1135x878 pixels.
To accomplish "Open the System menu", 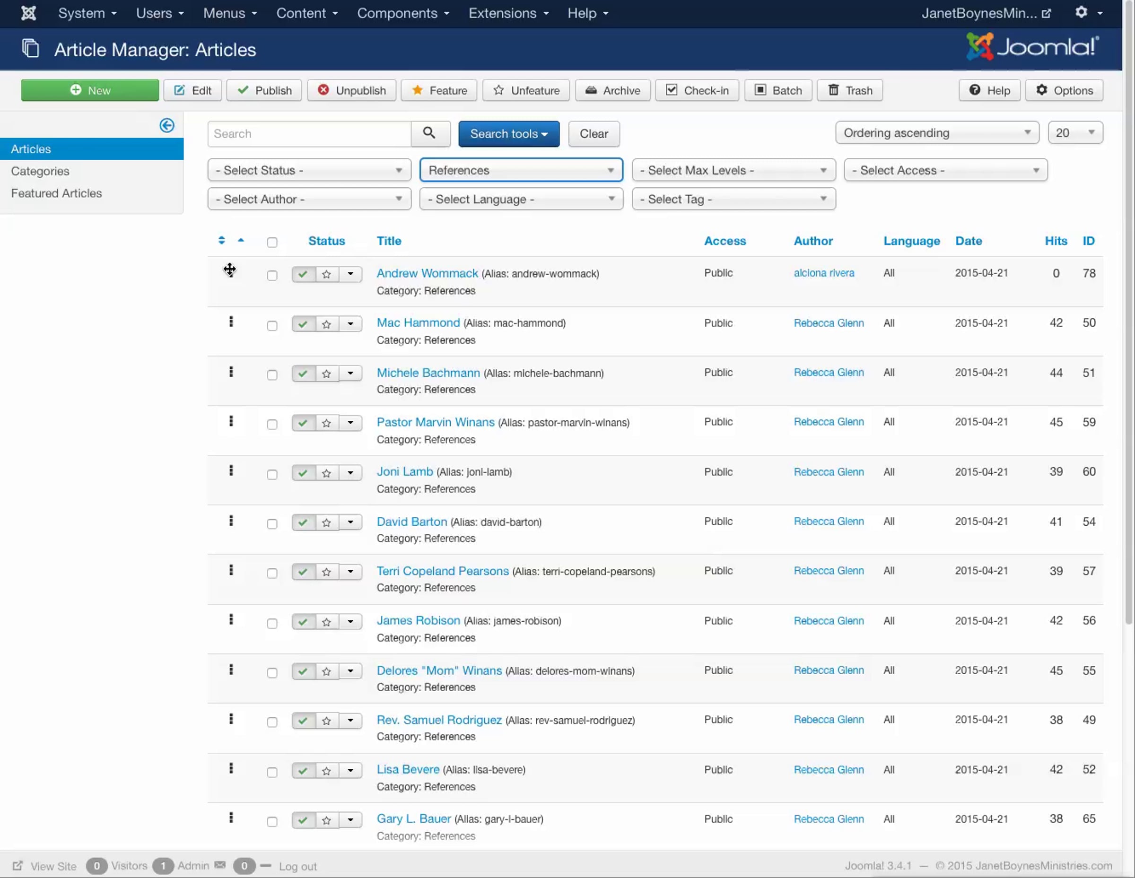I will [x=87, y=13].
